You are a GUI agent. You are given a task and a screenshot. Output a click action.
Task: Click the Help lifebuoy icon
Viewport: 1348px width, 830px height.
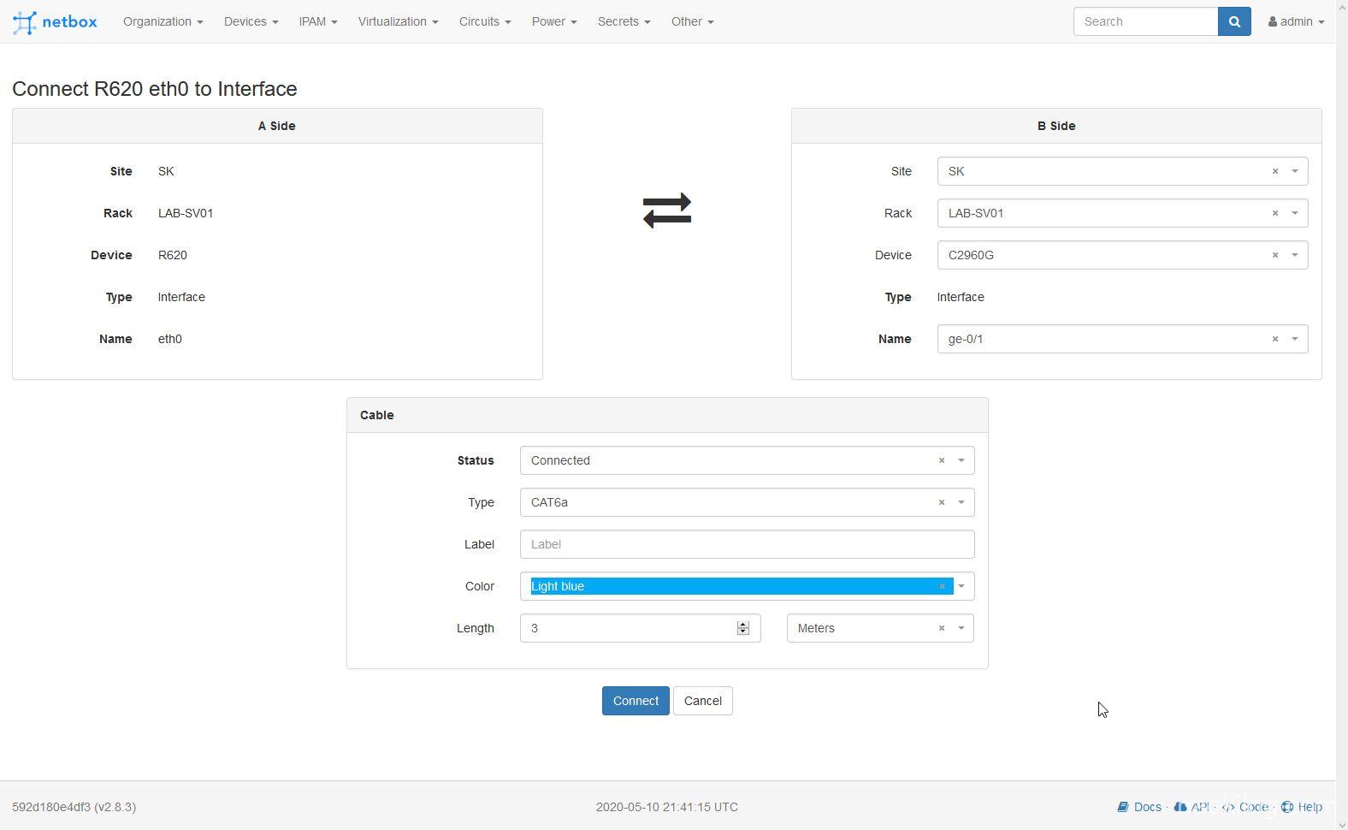click(x=1287, y=807)
